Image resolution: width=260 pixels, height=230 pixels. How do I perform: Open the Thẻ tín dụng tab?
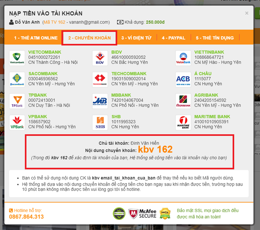215,38
